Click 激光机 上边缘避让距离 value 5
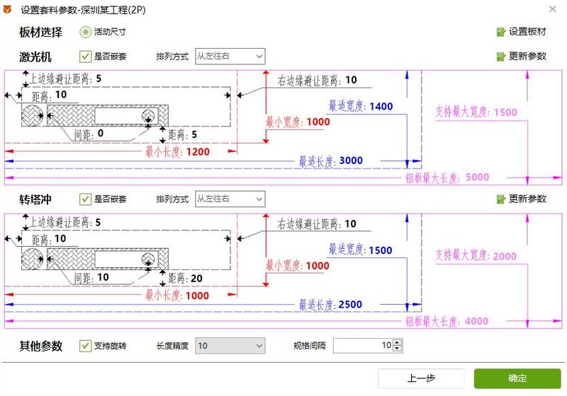Image resolution: width=567 pixels, height=396 pixels. coord(99,78)
